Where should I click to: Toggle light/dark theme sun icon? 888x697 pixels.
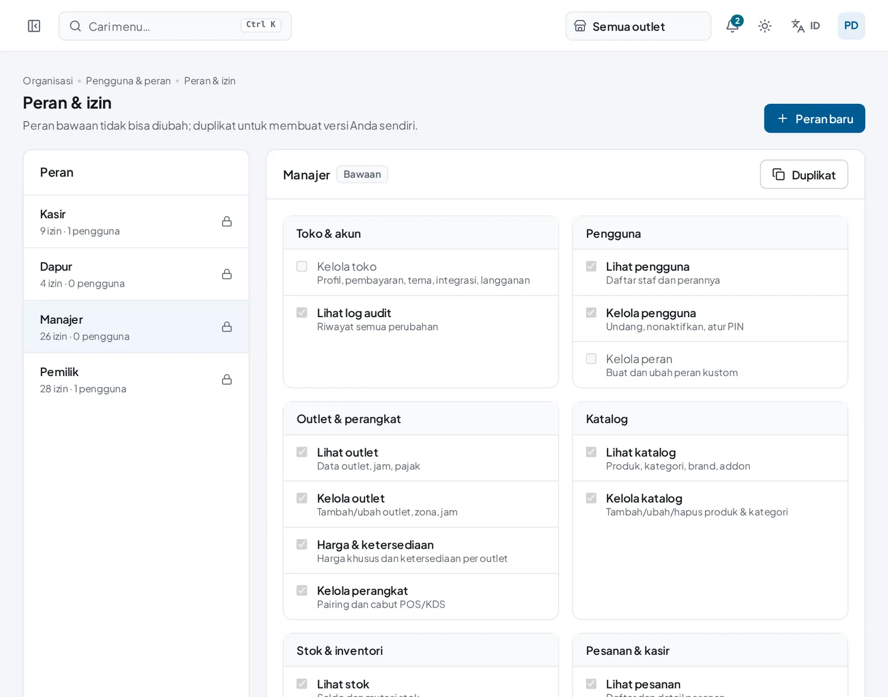(765, 26)
